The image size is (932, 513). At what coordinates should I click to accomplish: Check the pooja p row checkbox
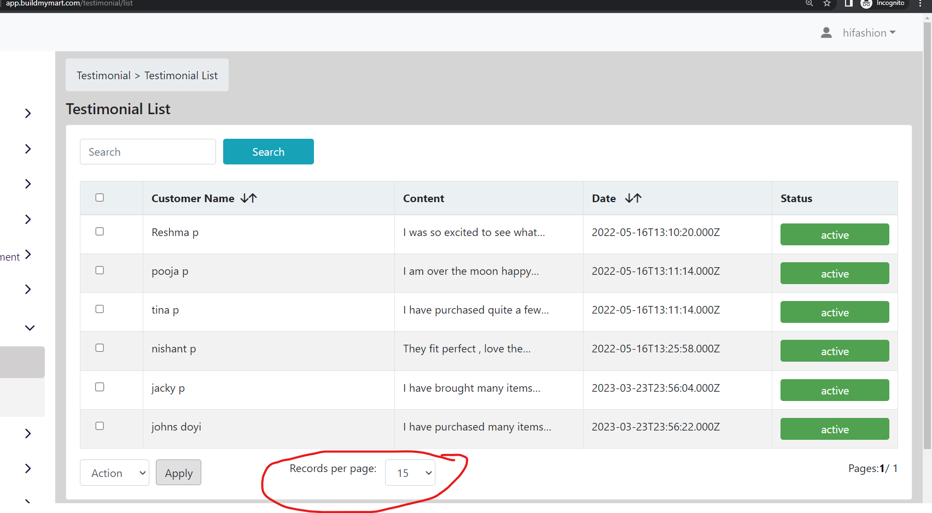100,270
